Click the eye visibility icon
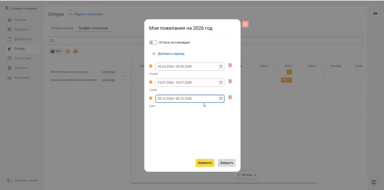 [375, 13]
